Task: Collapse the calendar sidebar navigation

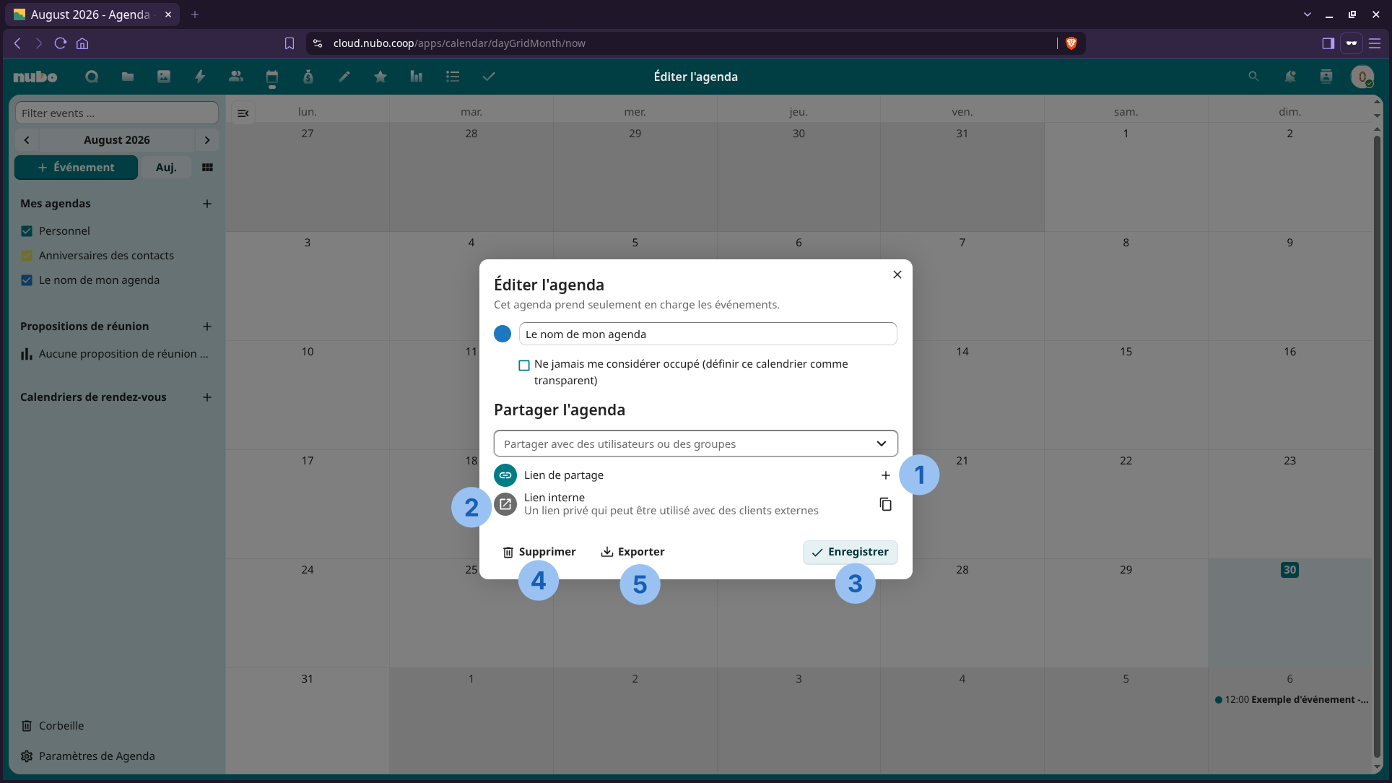Action: [243, 113]
